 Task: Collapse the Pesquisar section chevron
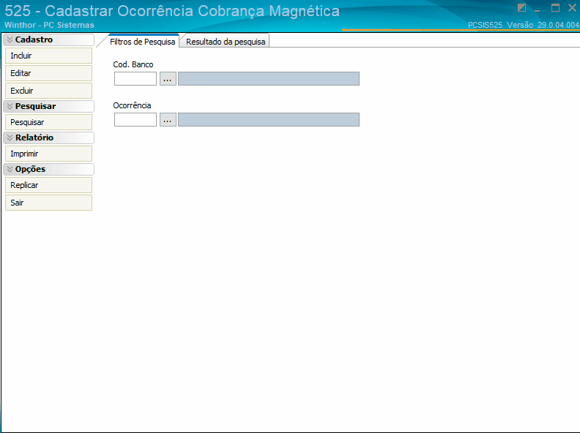coord(10,106)
